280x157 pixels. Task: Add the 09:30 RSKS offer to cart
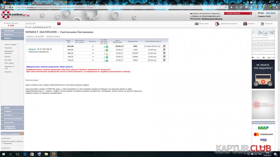coord(164,60)
